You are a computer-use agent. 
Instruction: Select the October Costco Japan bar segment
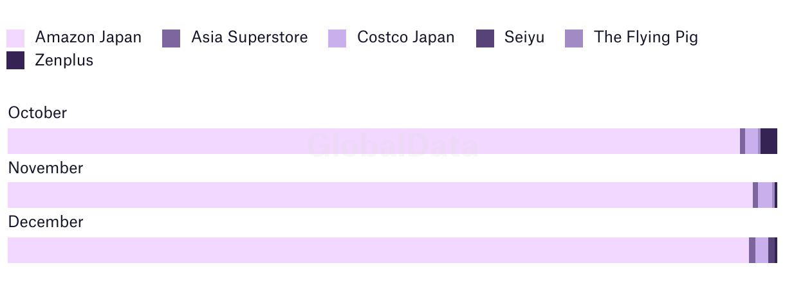pyautogui.click(x=752, y=141)
